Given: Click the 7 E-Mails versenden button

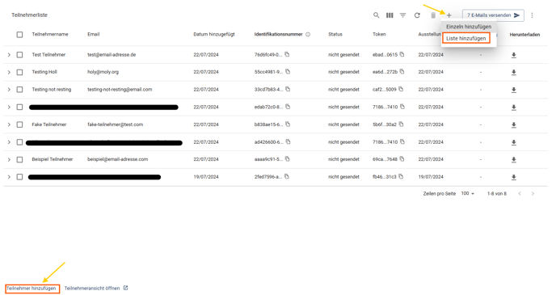Looking at the screenshot, I should (493, 15).
